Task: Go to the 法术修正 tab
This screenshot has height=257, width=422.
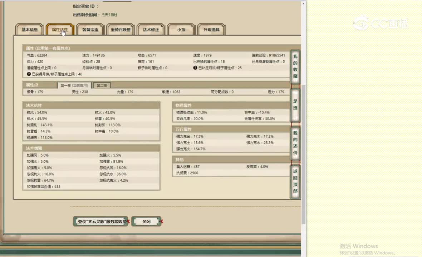Action: 151,30
